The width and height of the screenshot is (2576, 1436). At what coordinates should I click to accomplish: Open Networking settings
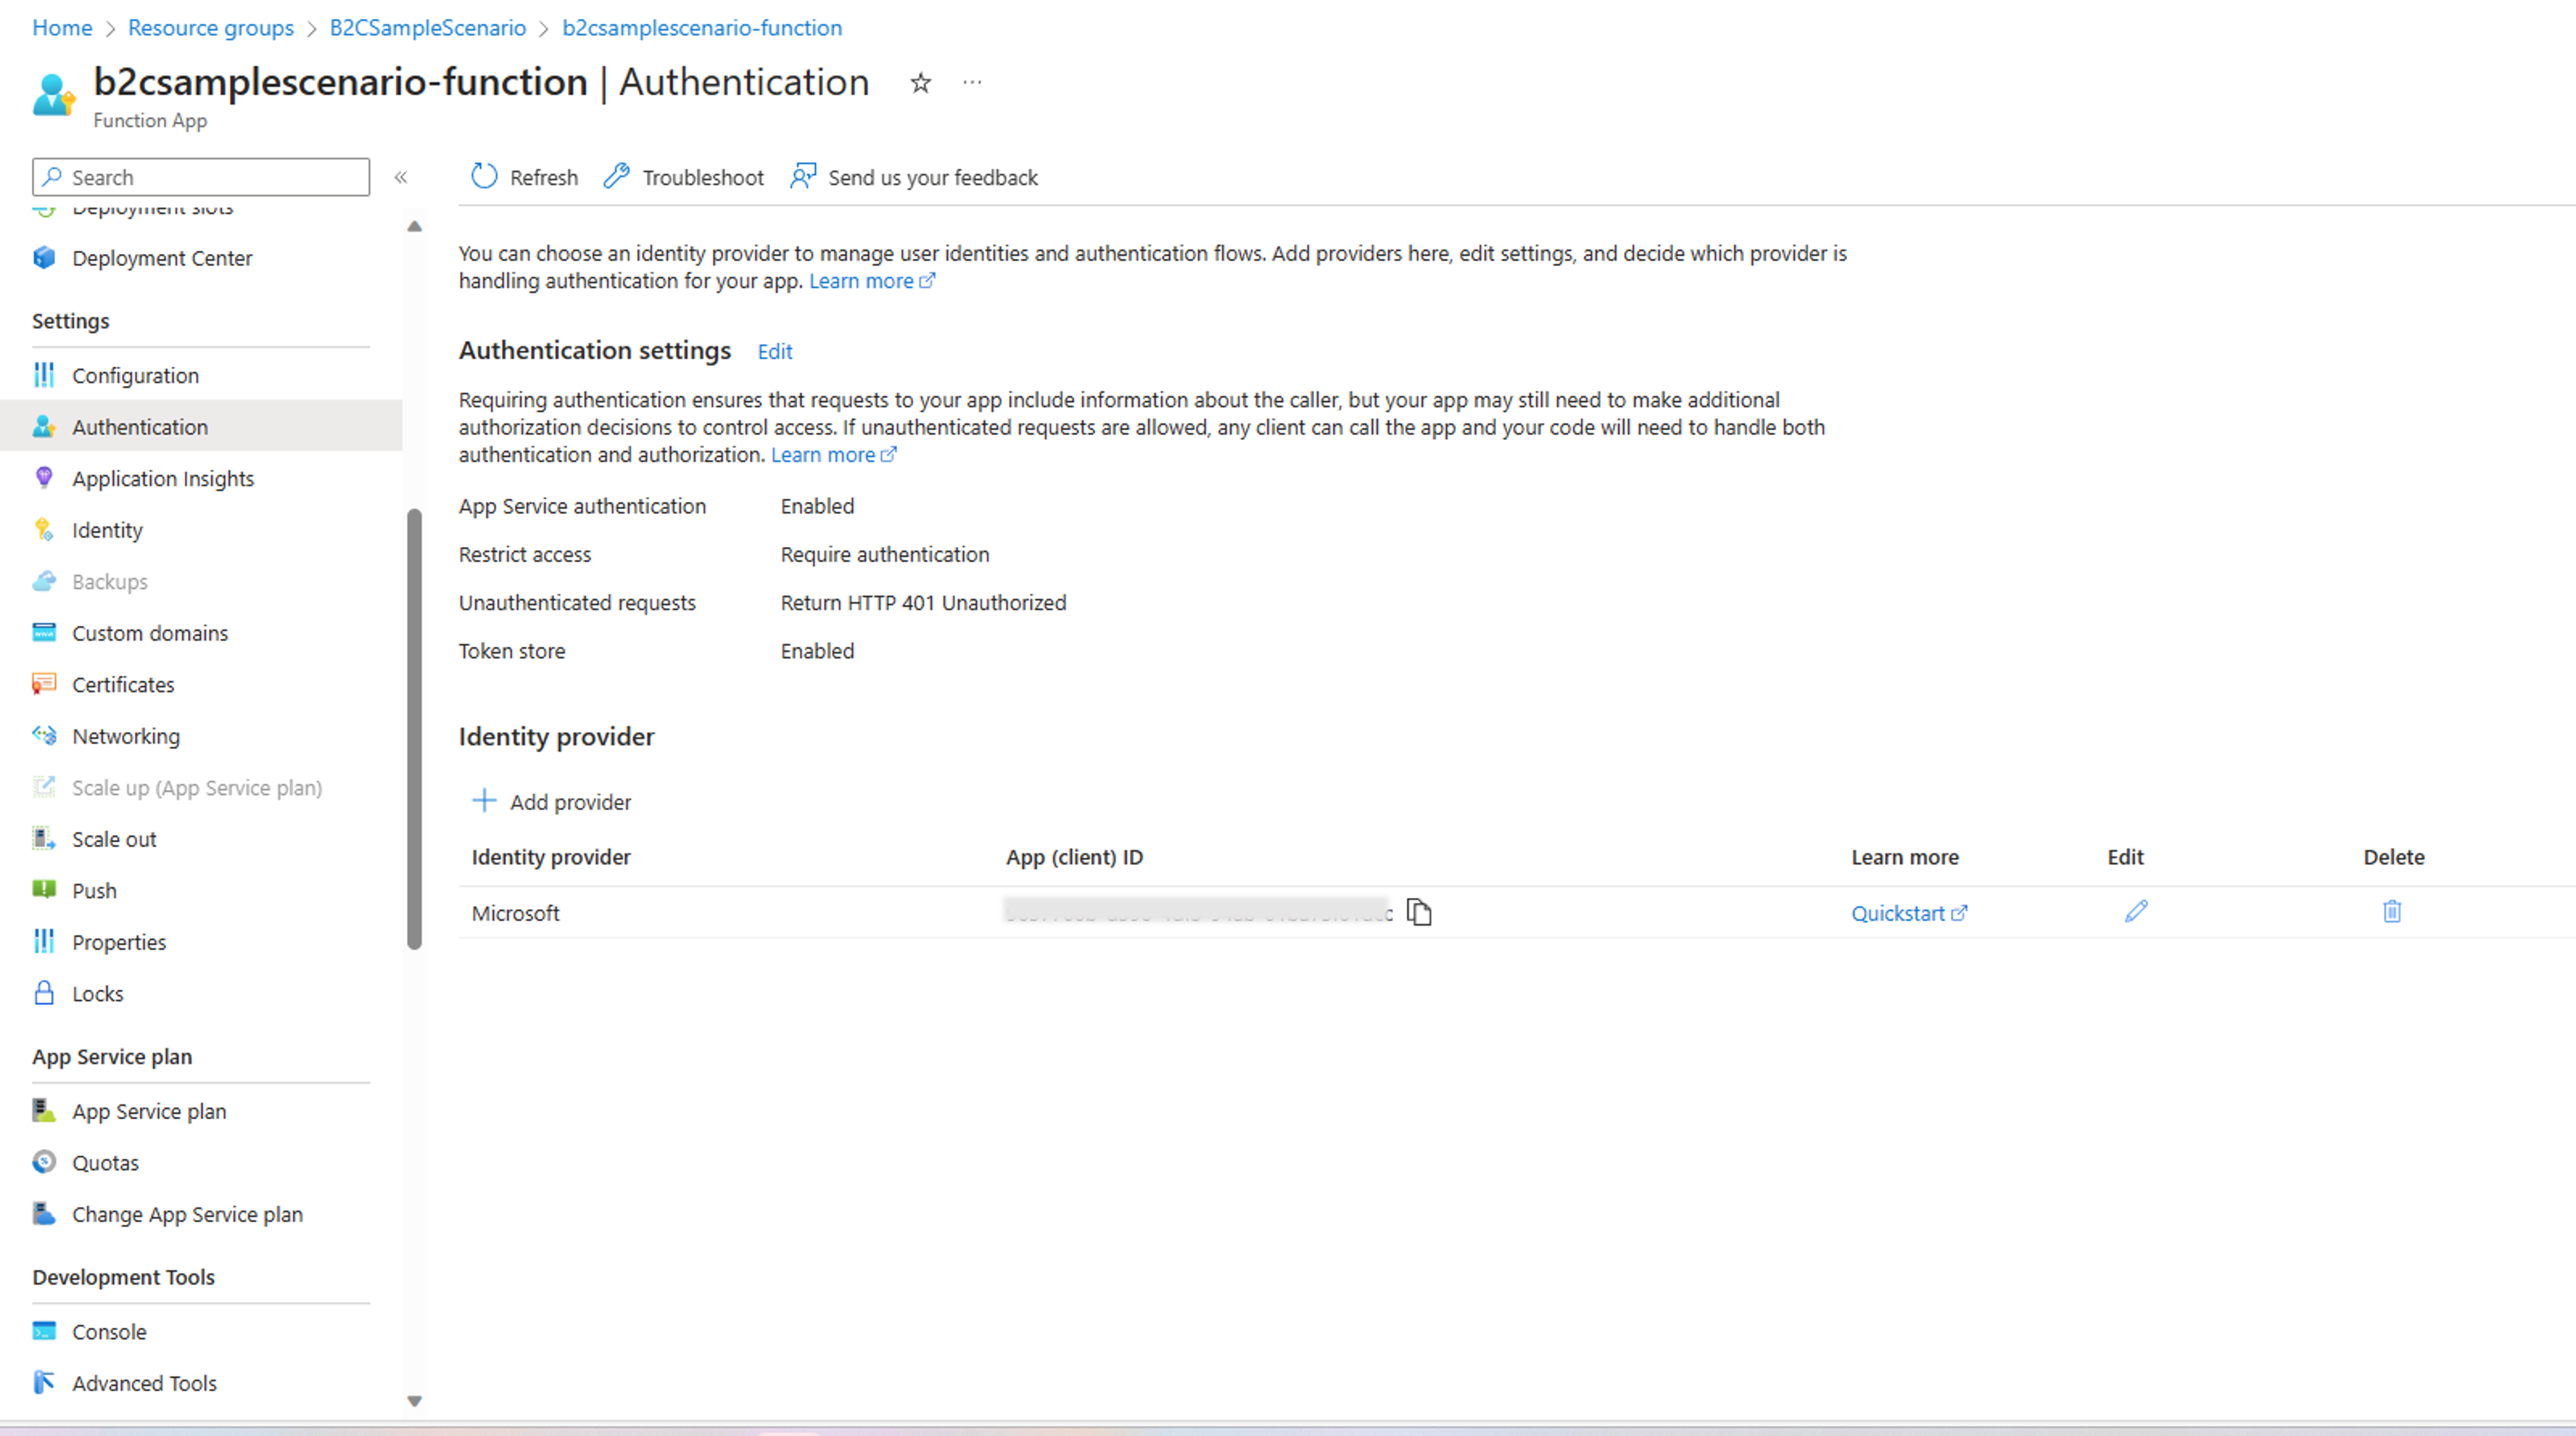126,735
